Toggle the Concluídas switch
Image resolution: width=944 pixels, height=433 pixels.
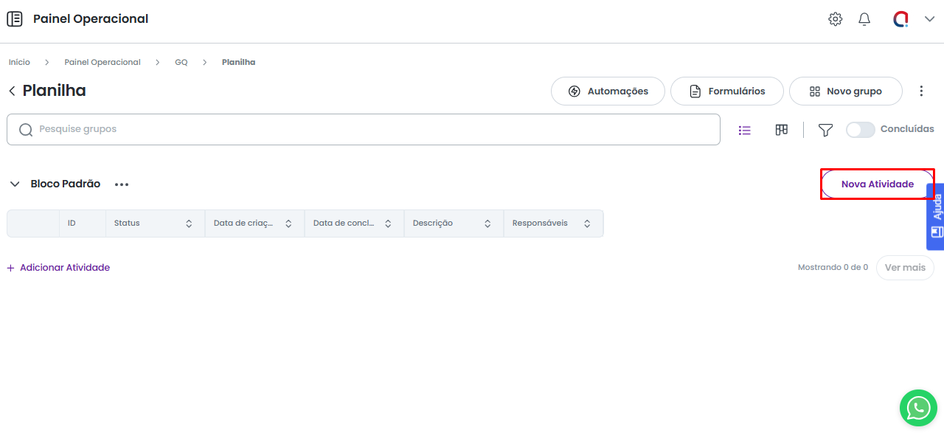pyautogui.click(x=860, y=130)
